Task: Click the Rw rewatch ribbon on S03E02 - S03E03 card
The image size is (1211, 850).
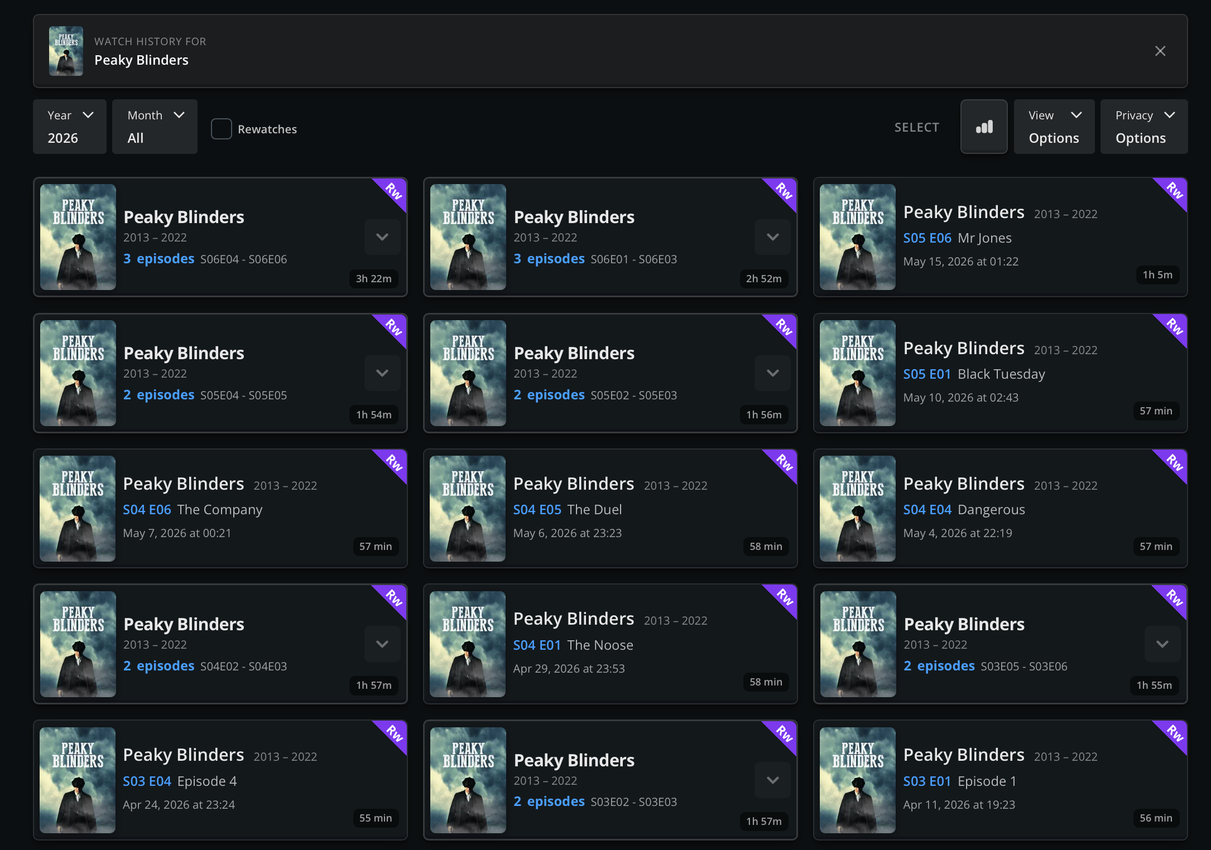Action: (784, 734)
